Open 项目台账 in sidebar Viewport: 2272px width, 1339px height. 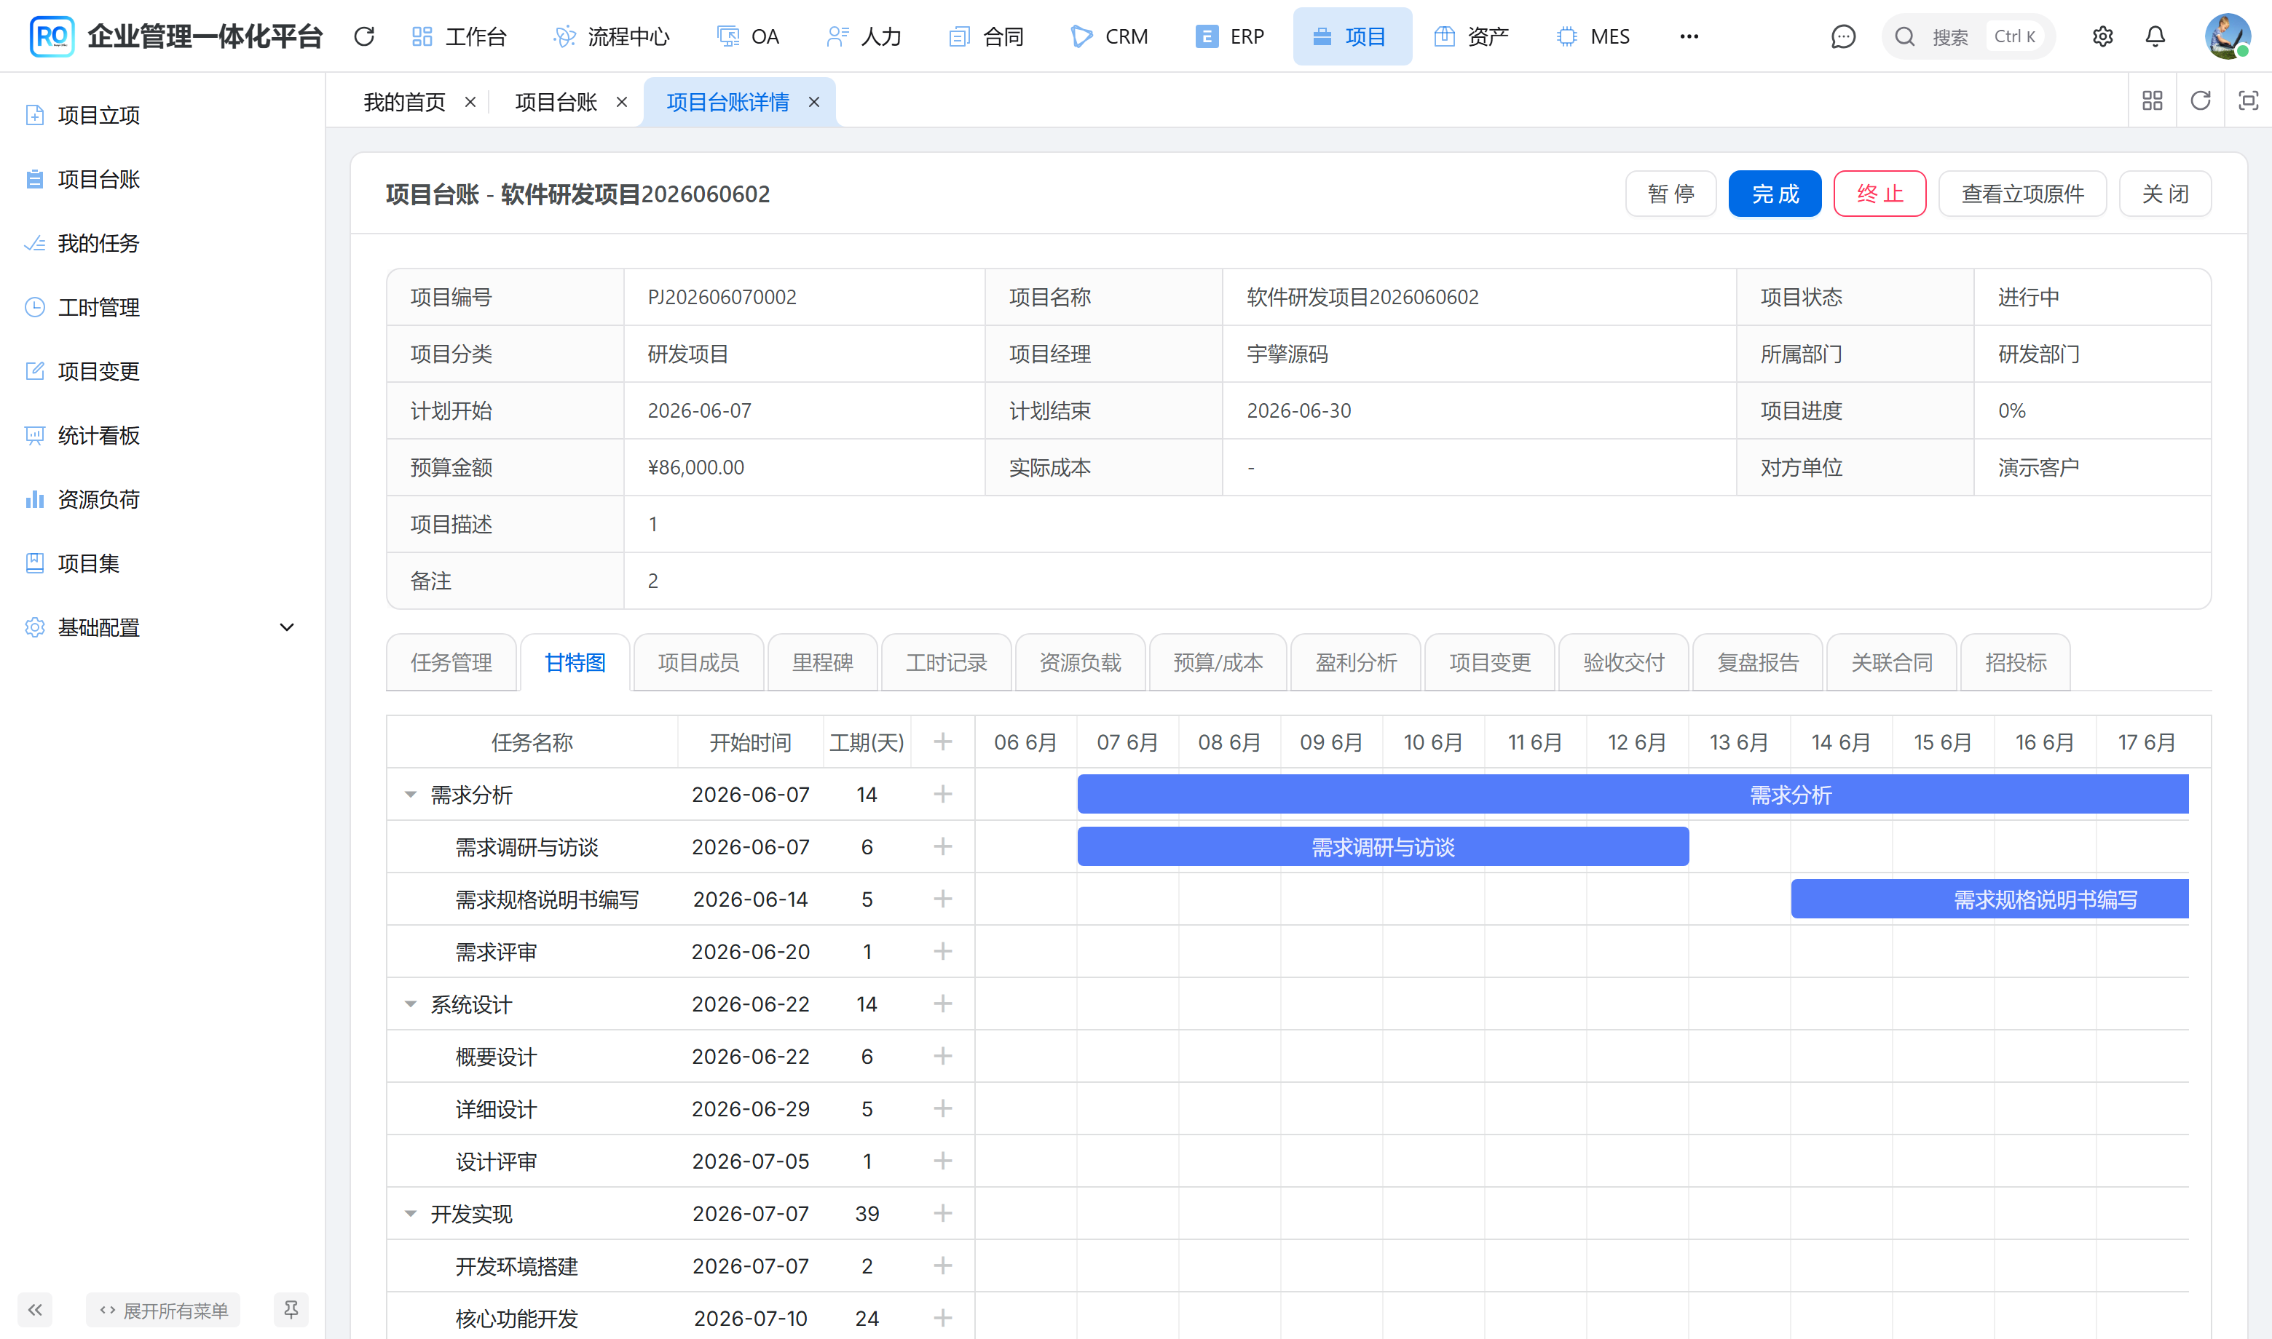coord(162,178)
